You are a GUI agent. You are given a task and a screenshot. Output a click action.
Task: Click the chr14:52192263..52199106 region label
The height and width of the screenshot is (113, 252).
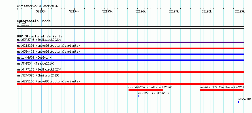(x=37, y=6)
